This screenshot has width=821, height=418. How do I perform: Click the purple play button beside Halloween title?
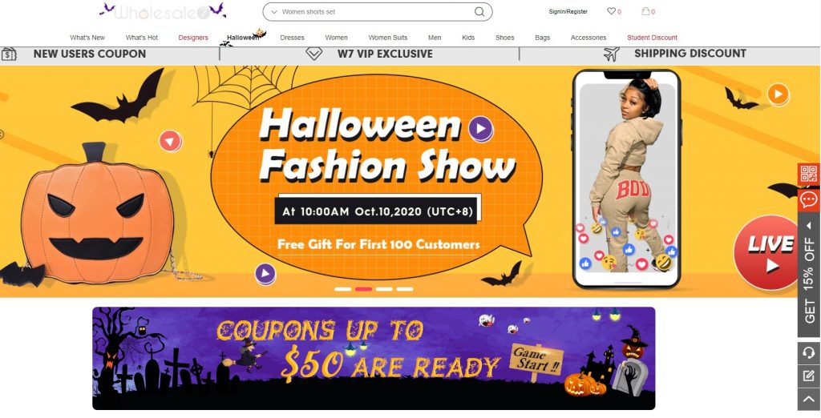coord(481,128)
